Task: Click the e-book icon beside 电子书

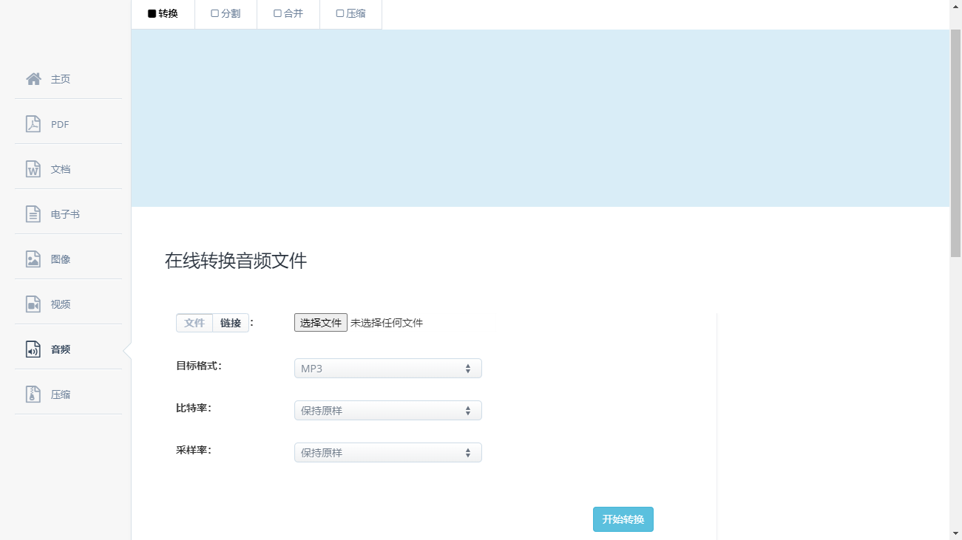Action: [x=33, y=214]
